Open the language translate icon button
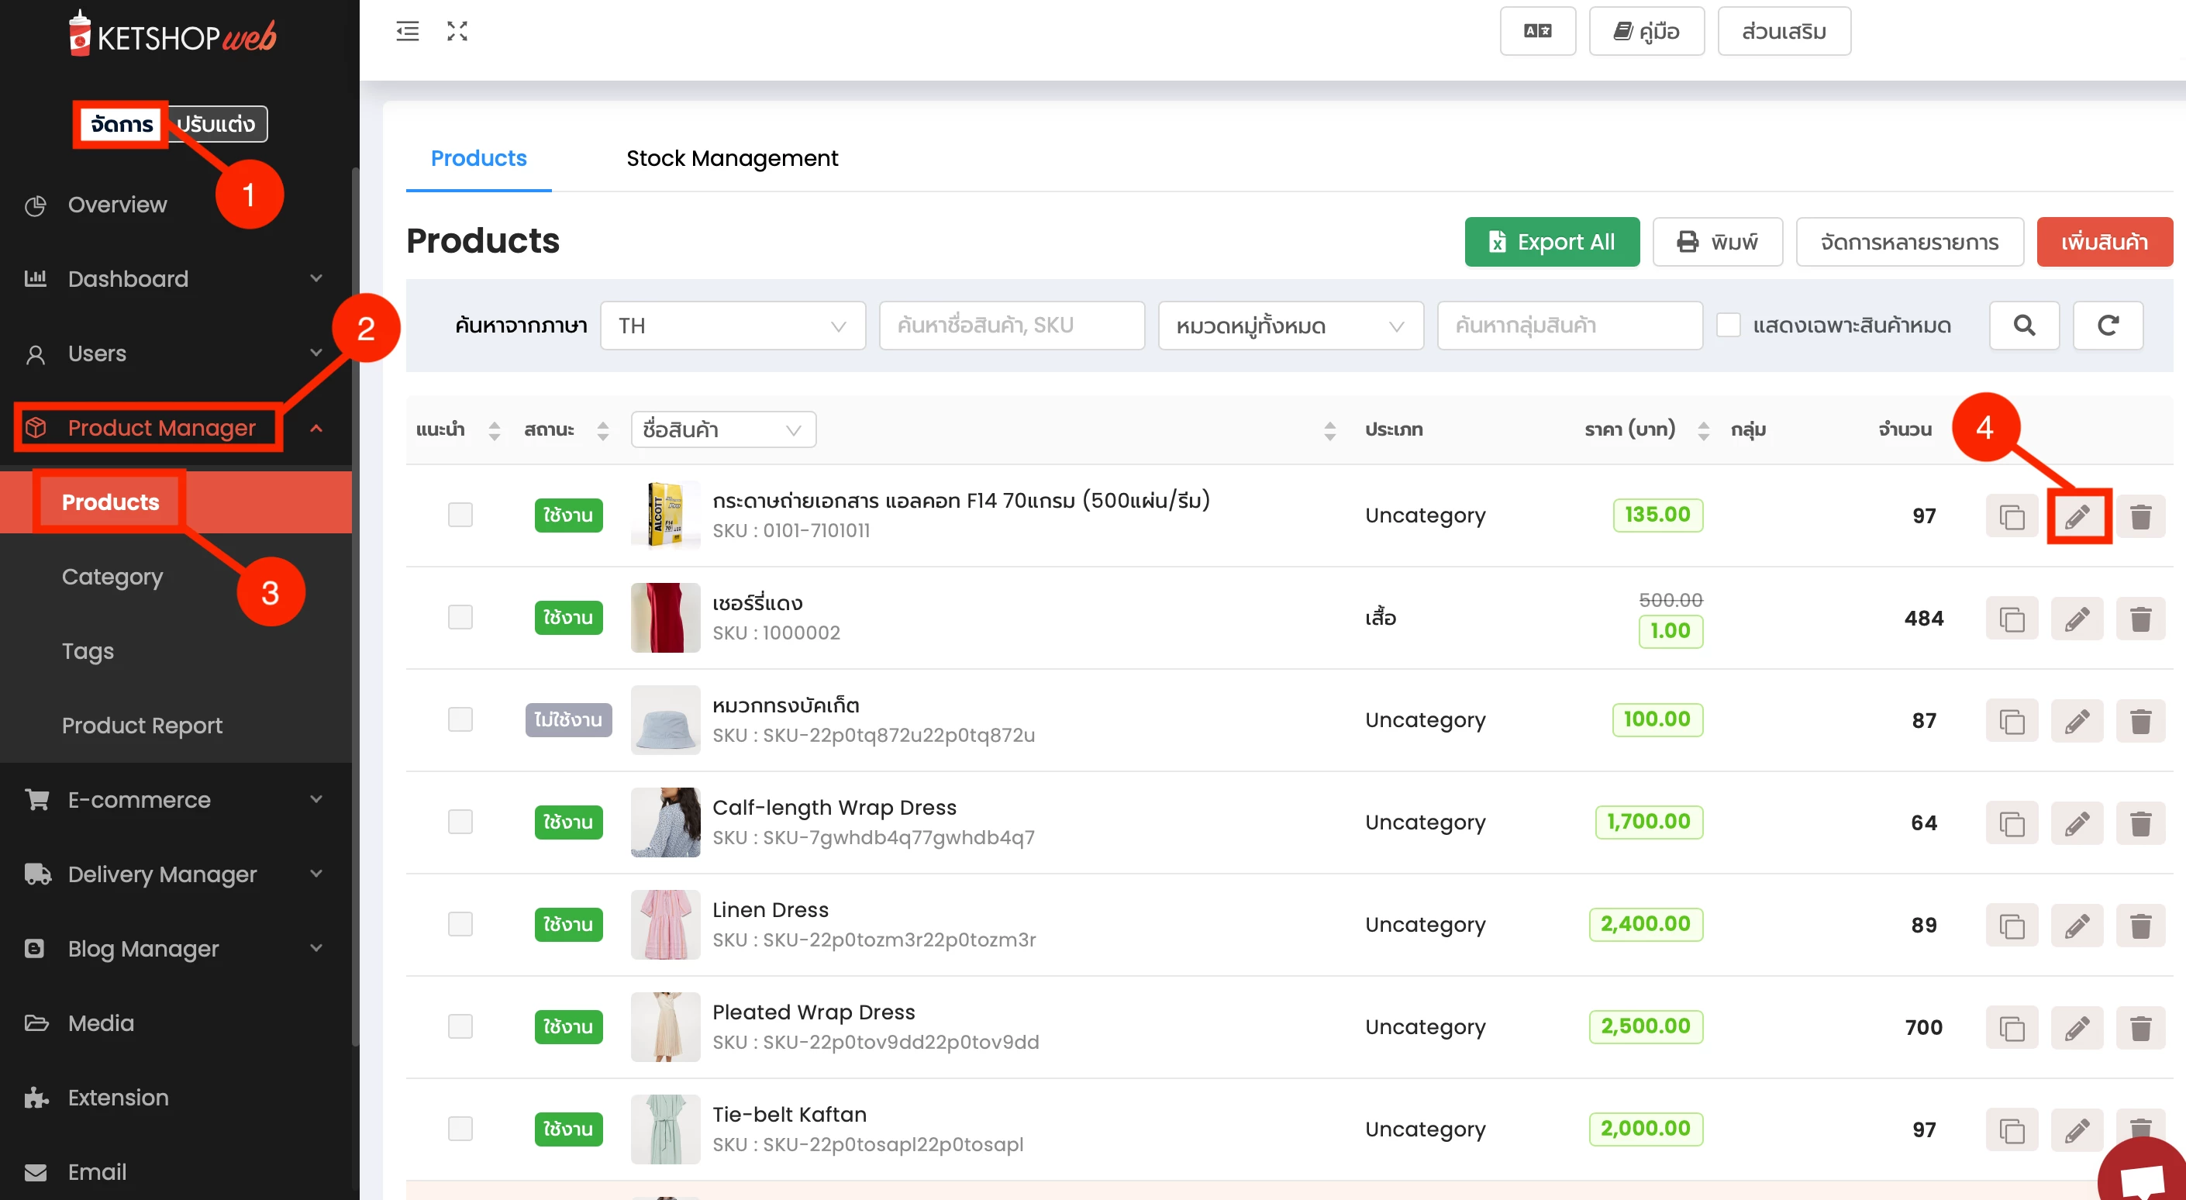 point(1537,32)
